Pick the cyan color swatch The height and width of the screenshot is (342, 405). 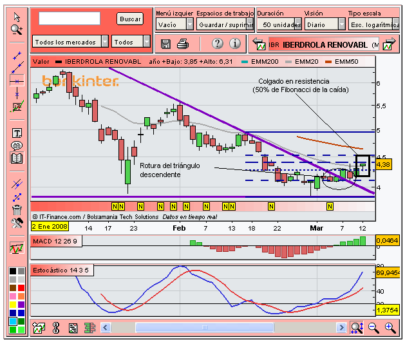[x=13, y=321]
